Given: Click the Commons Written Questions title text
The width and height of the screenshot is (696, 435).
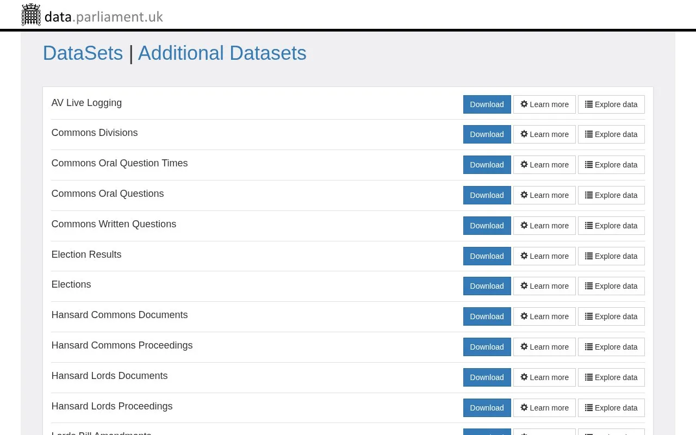Looking at the screenshot, I should pyautogui.click(x=114, y=225).
